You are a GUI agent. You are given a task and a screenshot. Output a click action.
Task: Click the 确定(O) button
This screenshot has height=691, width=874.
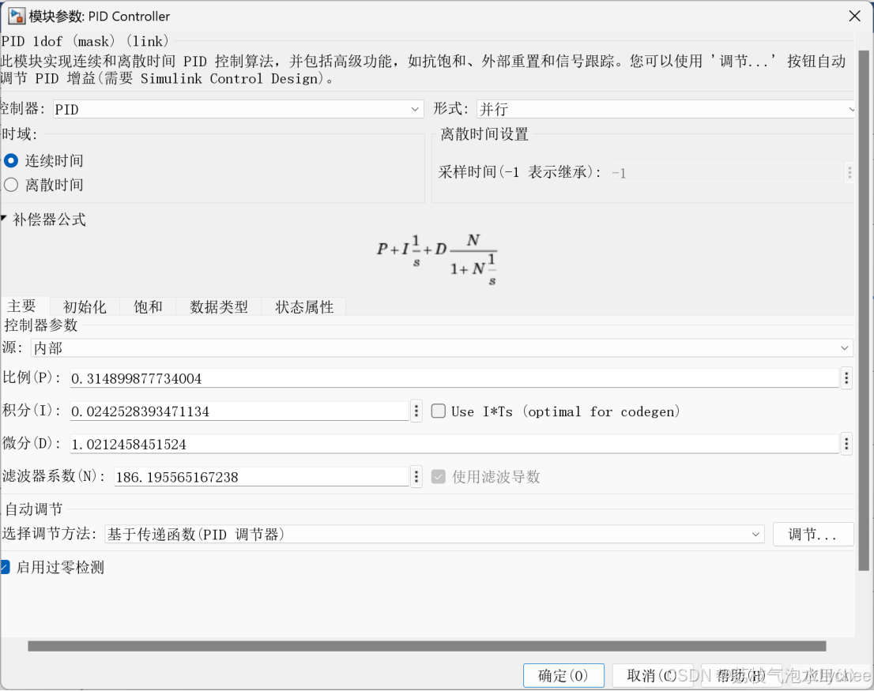pos(563,675)
